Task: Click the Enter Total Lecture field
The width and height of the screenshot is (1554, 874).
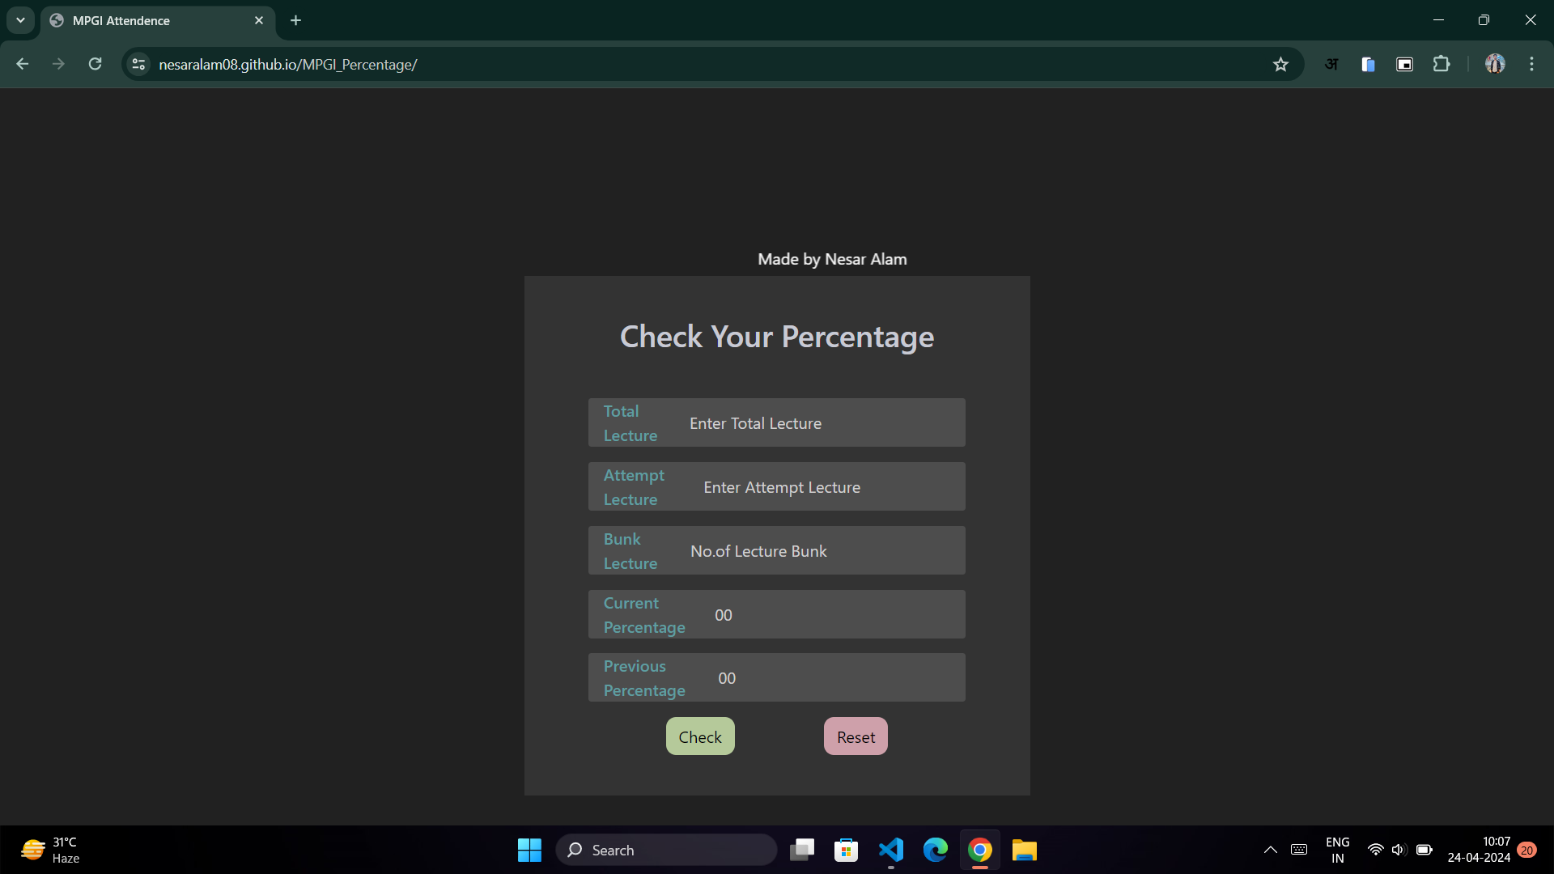Action: [817, 423]
